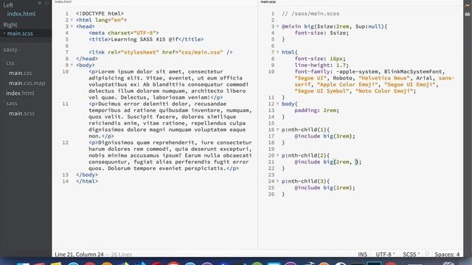Click the @include big(3rem) line
Image resolution: width=472 pixels, height=265 pixels.
pyautogui.click(x=324, y=136)
